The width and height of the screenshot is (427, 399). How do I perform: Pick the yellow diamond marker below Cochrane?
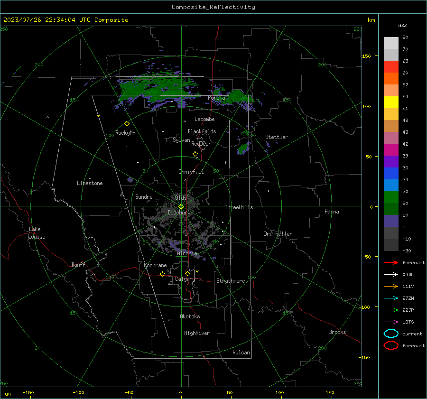[163, 274]
